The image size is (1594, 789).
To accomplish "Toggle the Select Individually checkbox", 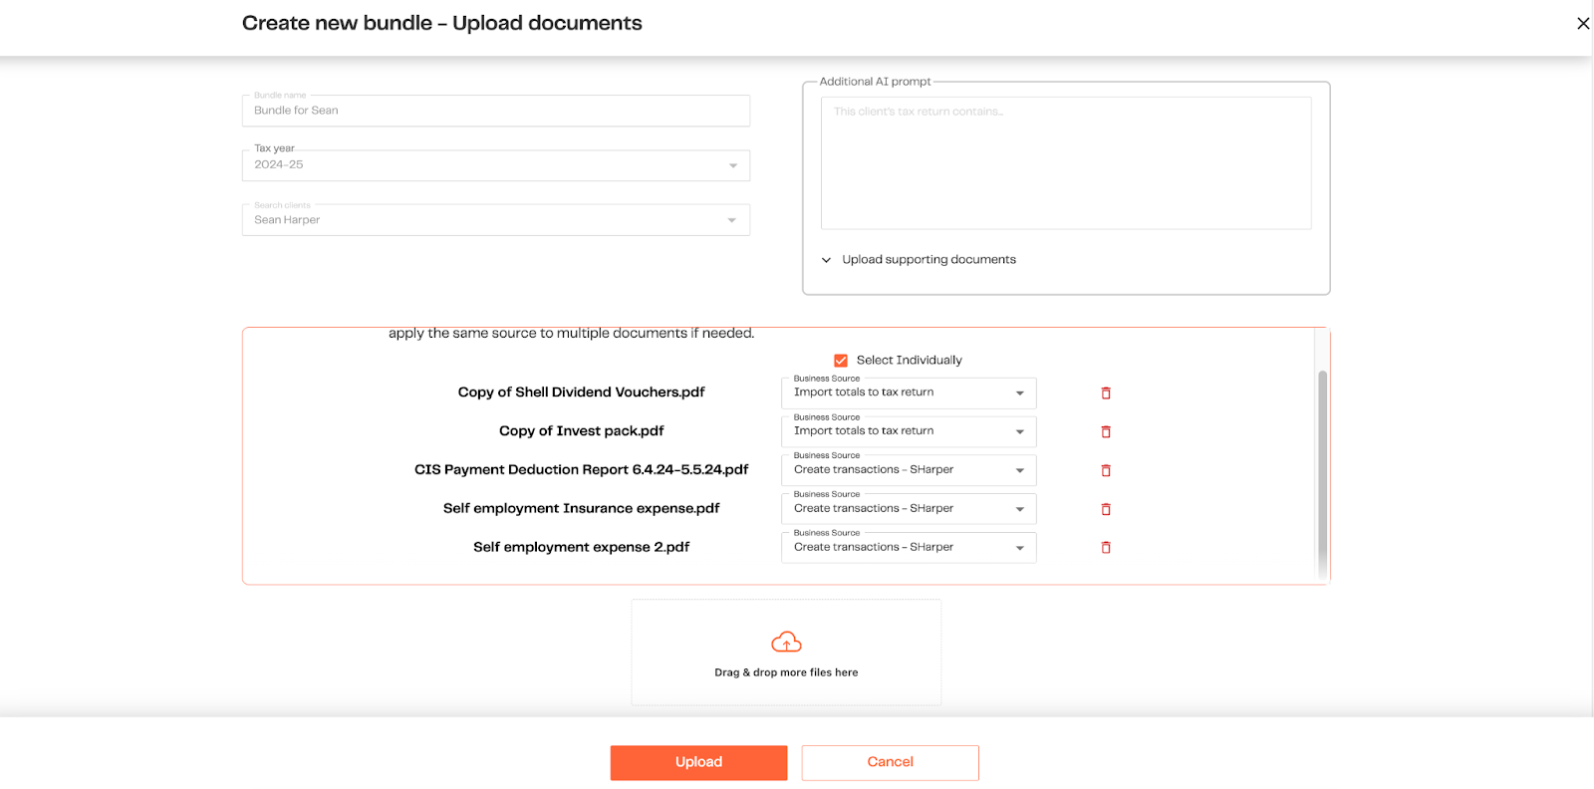I will pyautogui.click(x=841, y=361).
